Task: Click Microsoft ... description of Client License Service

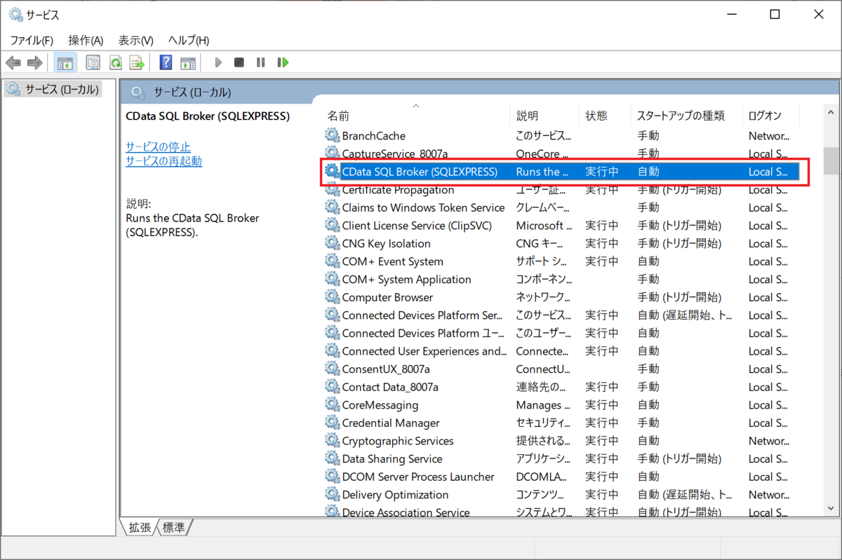Action: point(544,226)
